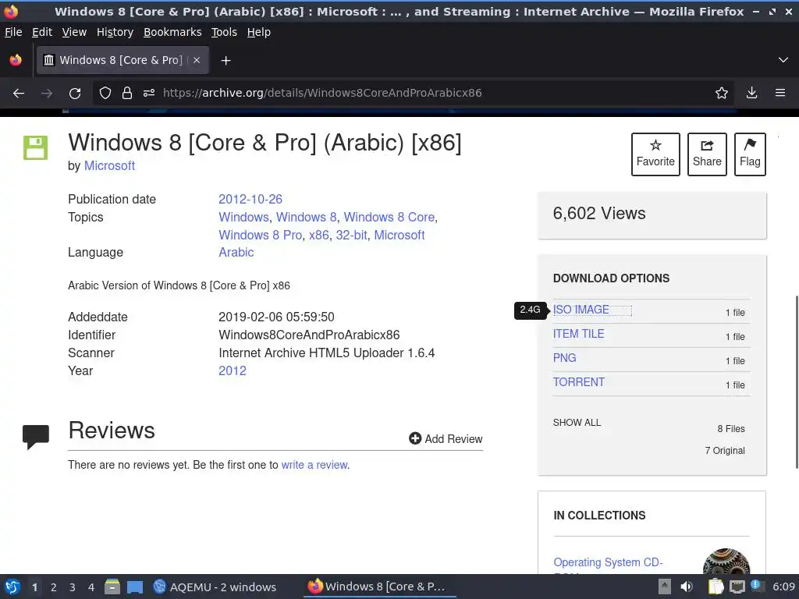799x599 pixels.
Task: Click the site security padlock icon
Action: pos(127,93)
